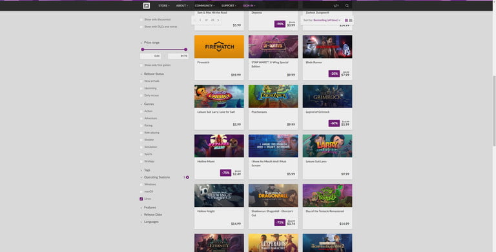Open the COMMUNITY menu
This screenshot has height=252, width=496.
pyautogui.click(x=204, y=6)
